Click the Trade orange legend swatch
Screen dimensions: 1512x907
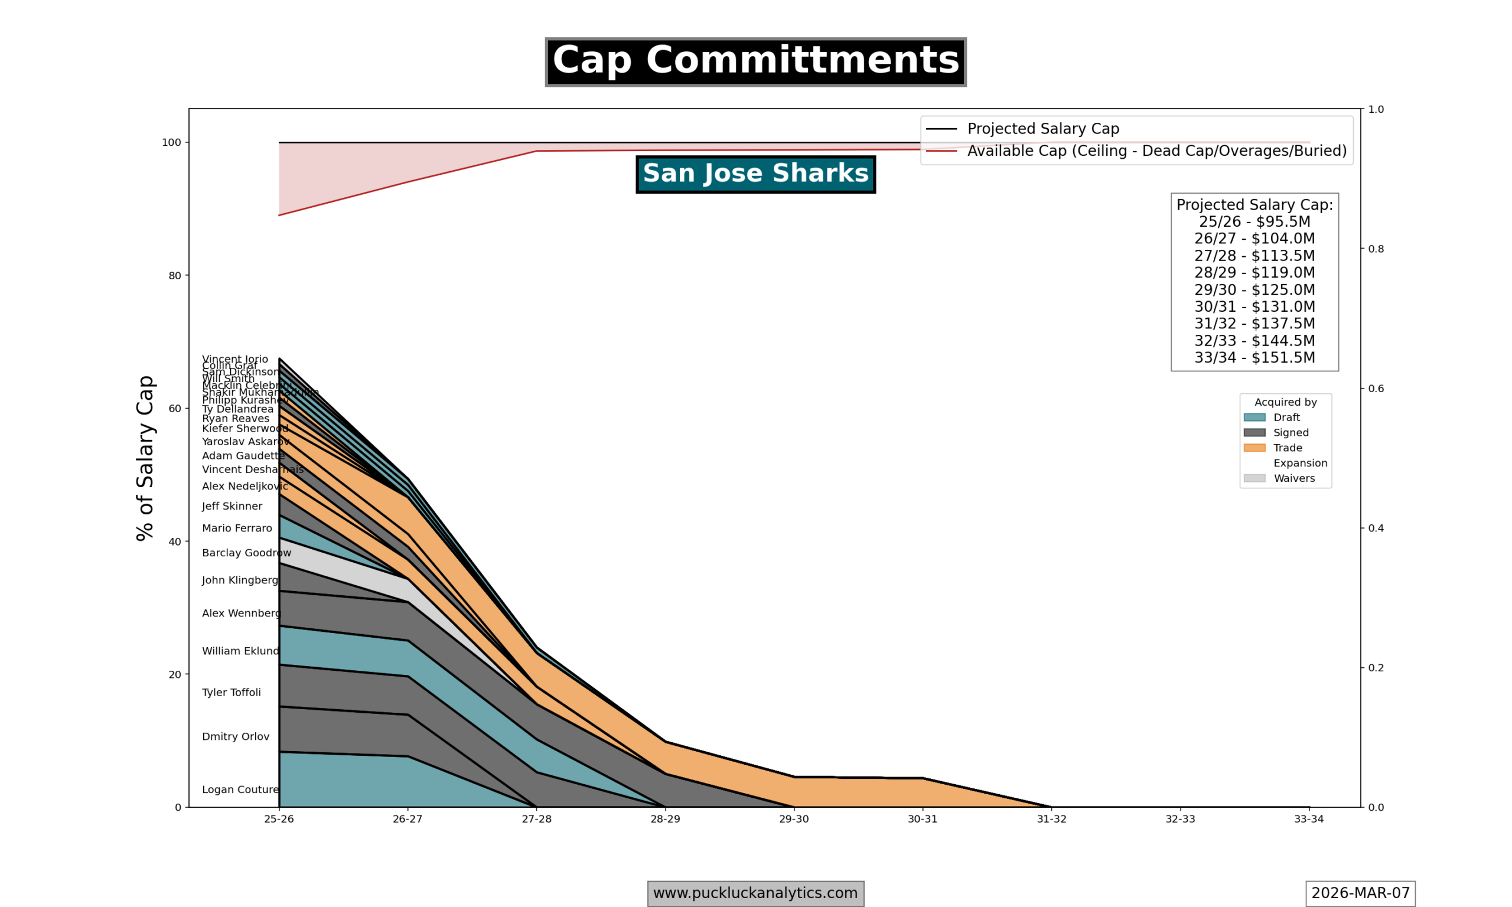1254,448
